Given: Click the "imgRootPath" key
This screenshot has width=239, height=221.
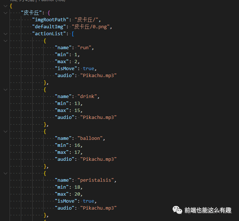Looking at the screenshot, I should (51, 20).
